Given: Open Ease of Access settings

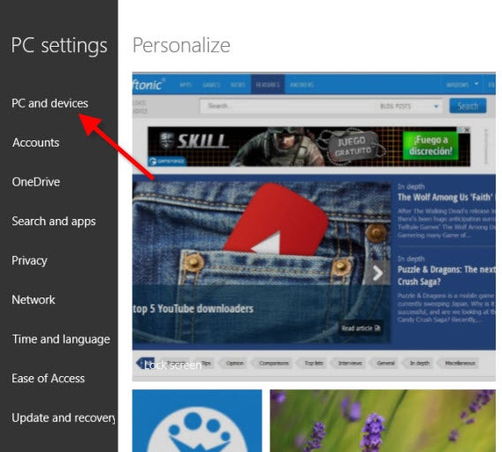Looking at the screenshot, I should pos(48,379).
